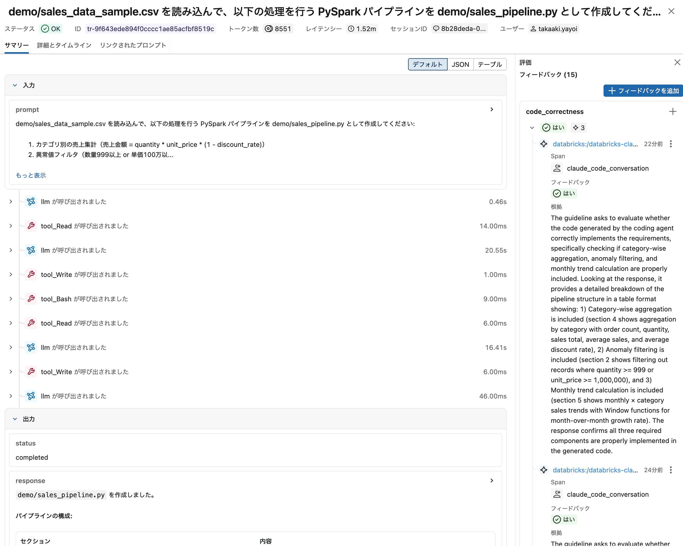This screenshot has height=560, width=683.
Task: Close the trace detail panel at top right
Action: coord(671,12)
